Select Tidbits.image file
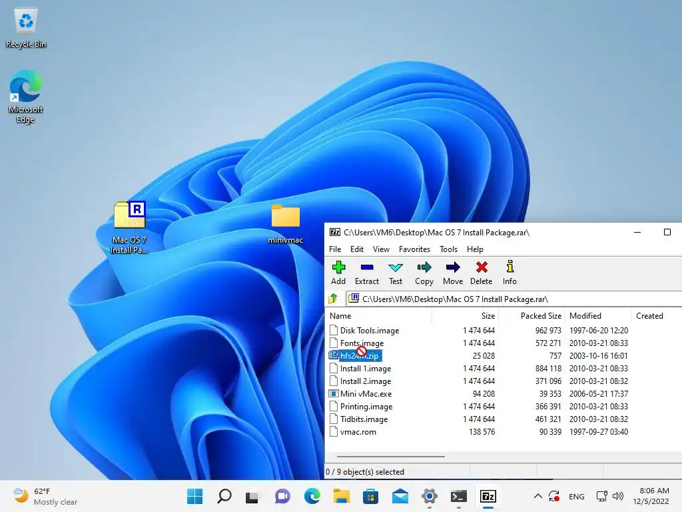Viewport: 682px width, 512px height. [x=364, y=419]
